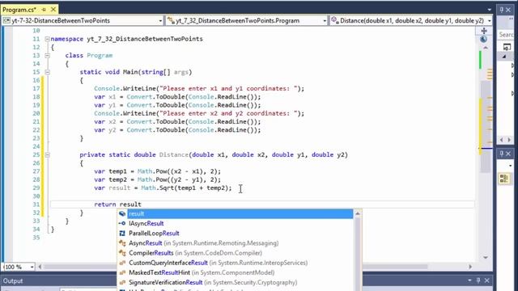Toggle auto-hide pin on lower right panel
518x291 pixels.
pyautogui.click(x=502, y=154)
